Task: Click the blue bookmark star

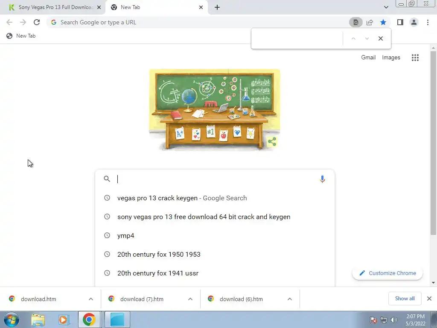Action: click(383, 22)
